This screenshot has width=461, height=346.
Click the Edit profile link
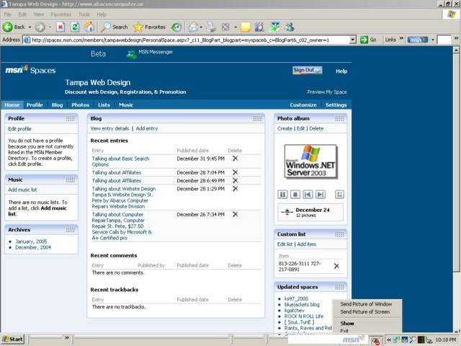coord(19,129)
